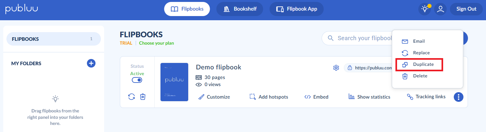
Task: Click the trash icon under Status
Action: pyautogui.click(x=143, y=96)
